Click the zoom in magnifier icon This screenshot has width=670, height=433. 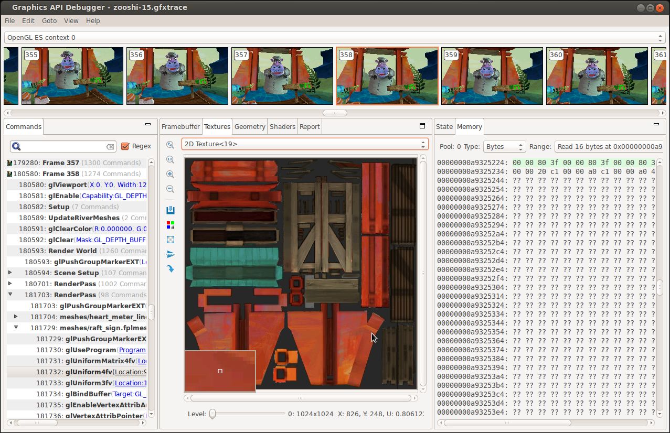coord(170,175)
